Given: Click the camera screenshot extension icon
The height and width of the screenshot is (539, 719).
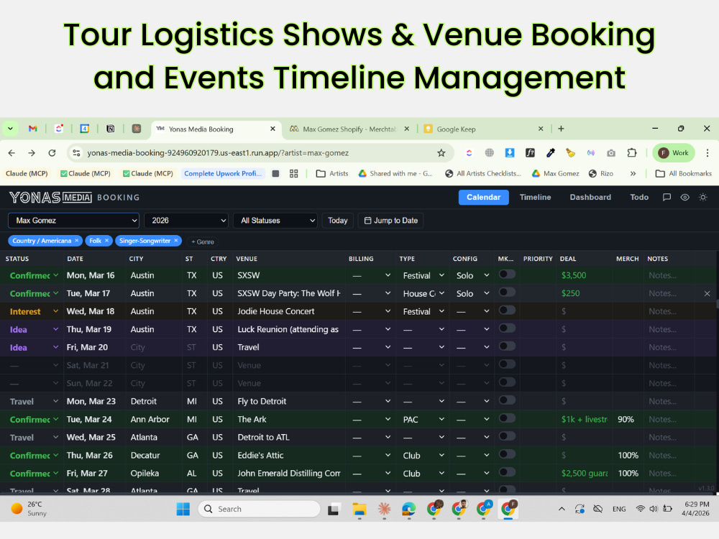Looking at the screenshot, I should [610, 153].
